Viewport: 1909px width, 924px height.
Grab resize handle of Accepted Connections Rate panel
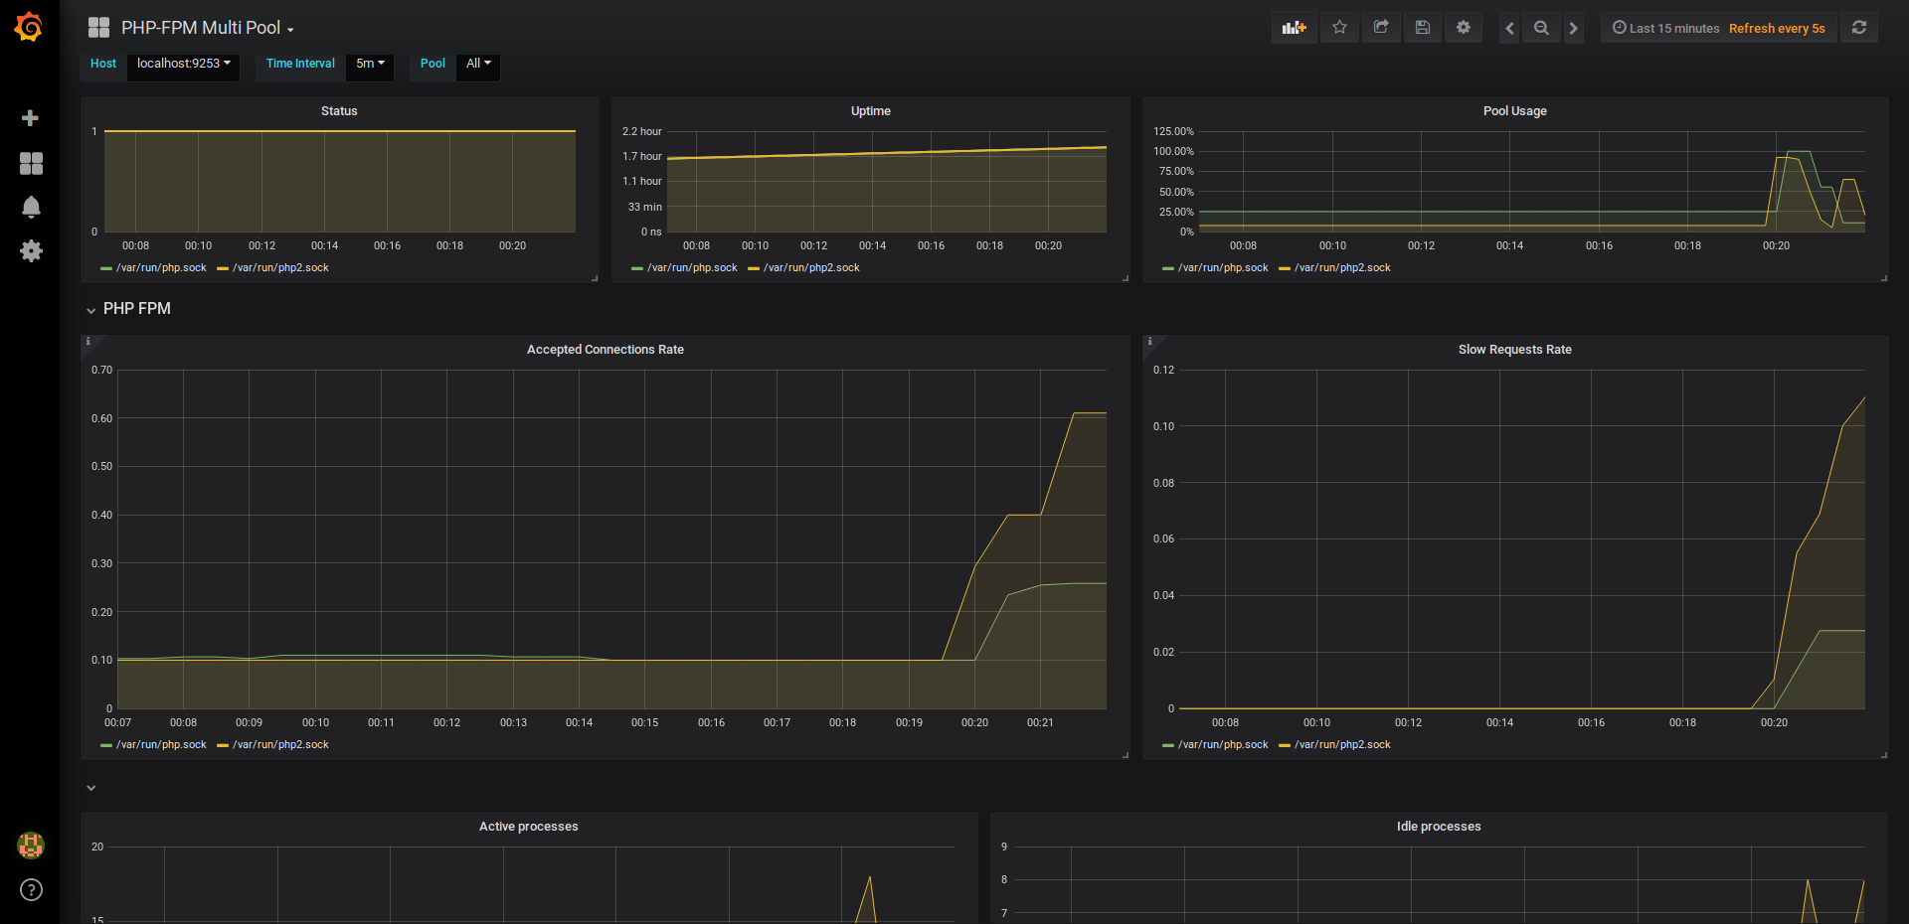pos(1126,755)
